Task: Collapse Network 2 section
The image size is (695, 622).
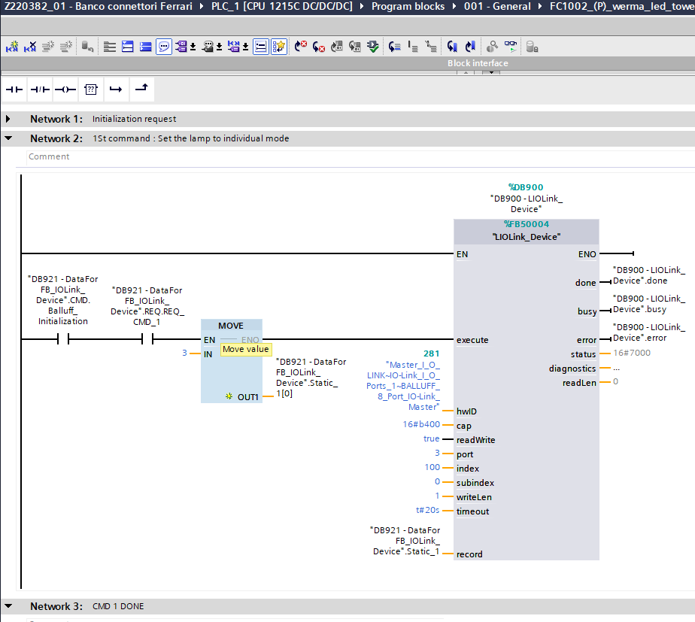Action: [x=8, y=138]
